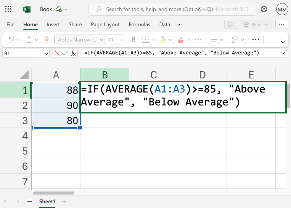Open the Page Layout tab

[x=105, y=25]
